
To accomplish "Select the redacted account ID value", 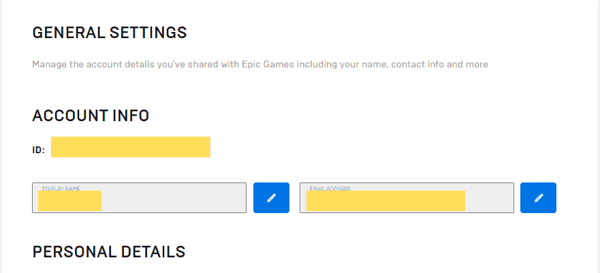I will 131,147.
